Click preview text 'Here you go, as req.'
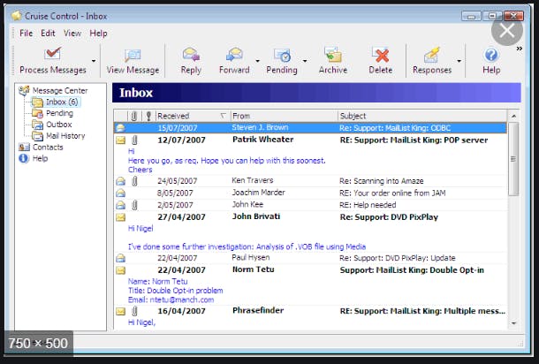The width and height of the screenshot is (539, 364). click(x=163, y=161)
